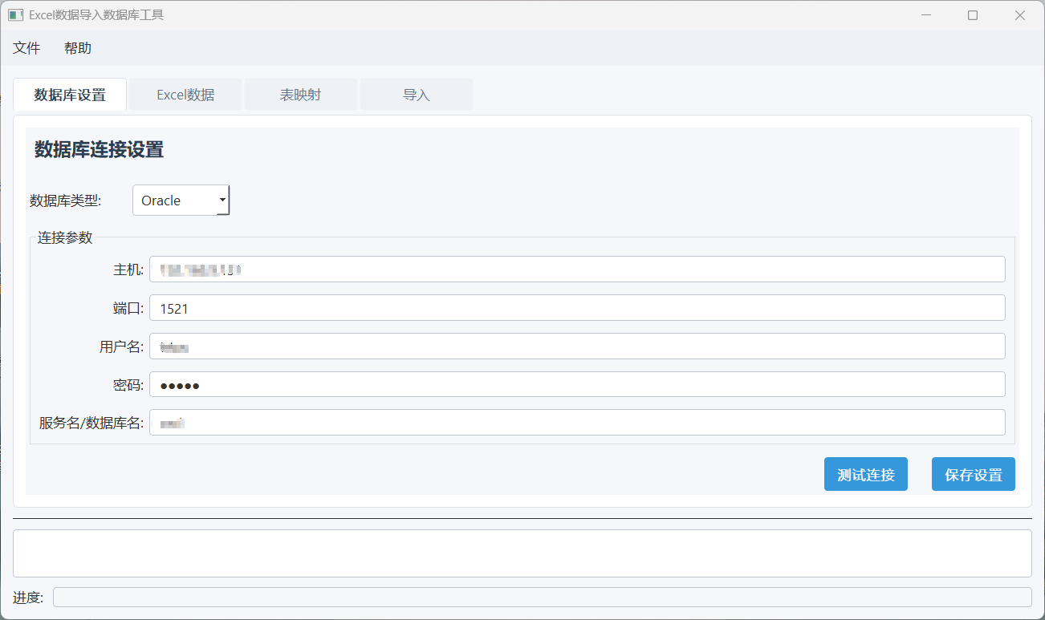Click the 进度: label

[28, 598]
